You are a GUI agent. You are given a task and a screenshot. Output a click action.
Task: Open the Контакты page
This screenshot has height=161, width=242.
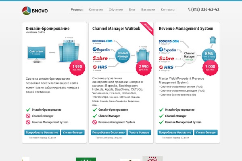click(x=168, y=10)
